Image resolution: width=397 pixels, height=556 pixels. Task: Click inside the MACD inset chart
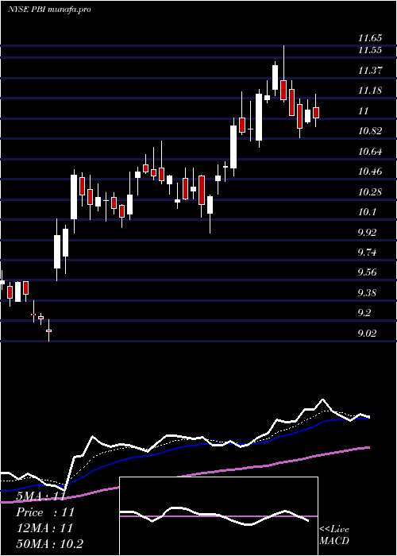tap(218, 516)
